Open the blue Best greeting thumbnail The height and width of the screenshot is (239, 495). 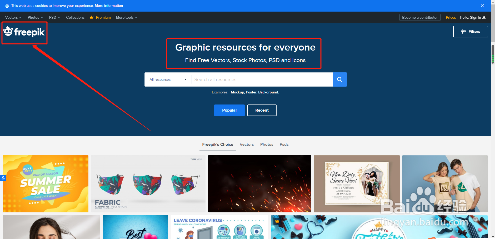pos(136,227)
